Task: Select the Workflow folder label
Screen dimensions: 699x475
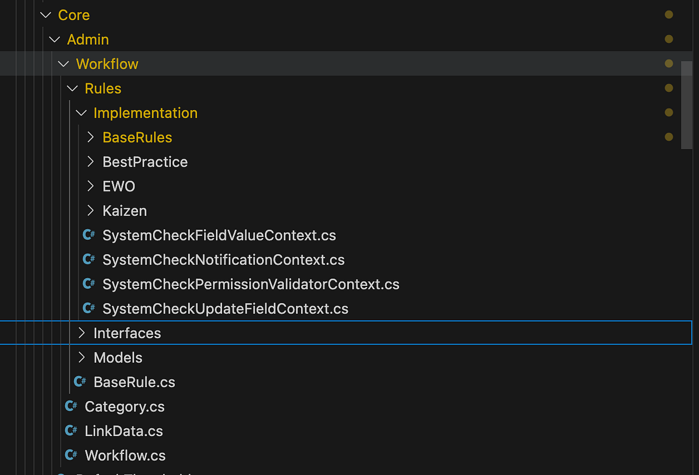Action: [x=107, y=63]
